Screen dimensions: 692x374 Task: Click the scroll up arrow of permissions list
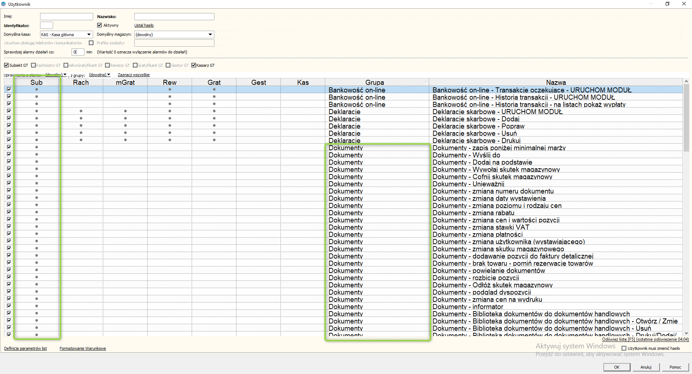686,82
